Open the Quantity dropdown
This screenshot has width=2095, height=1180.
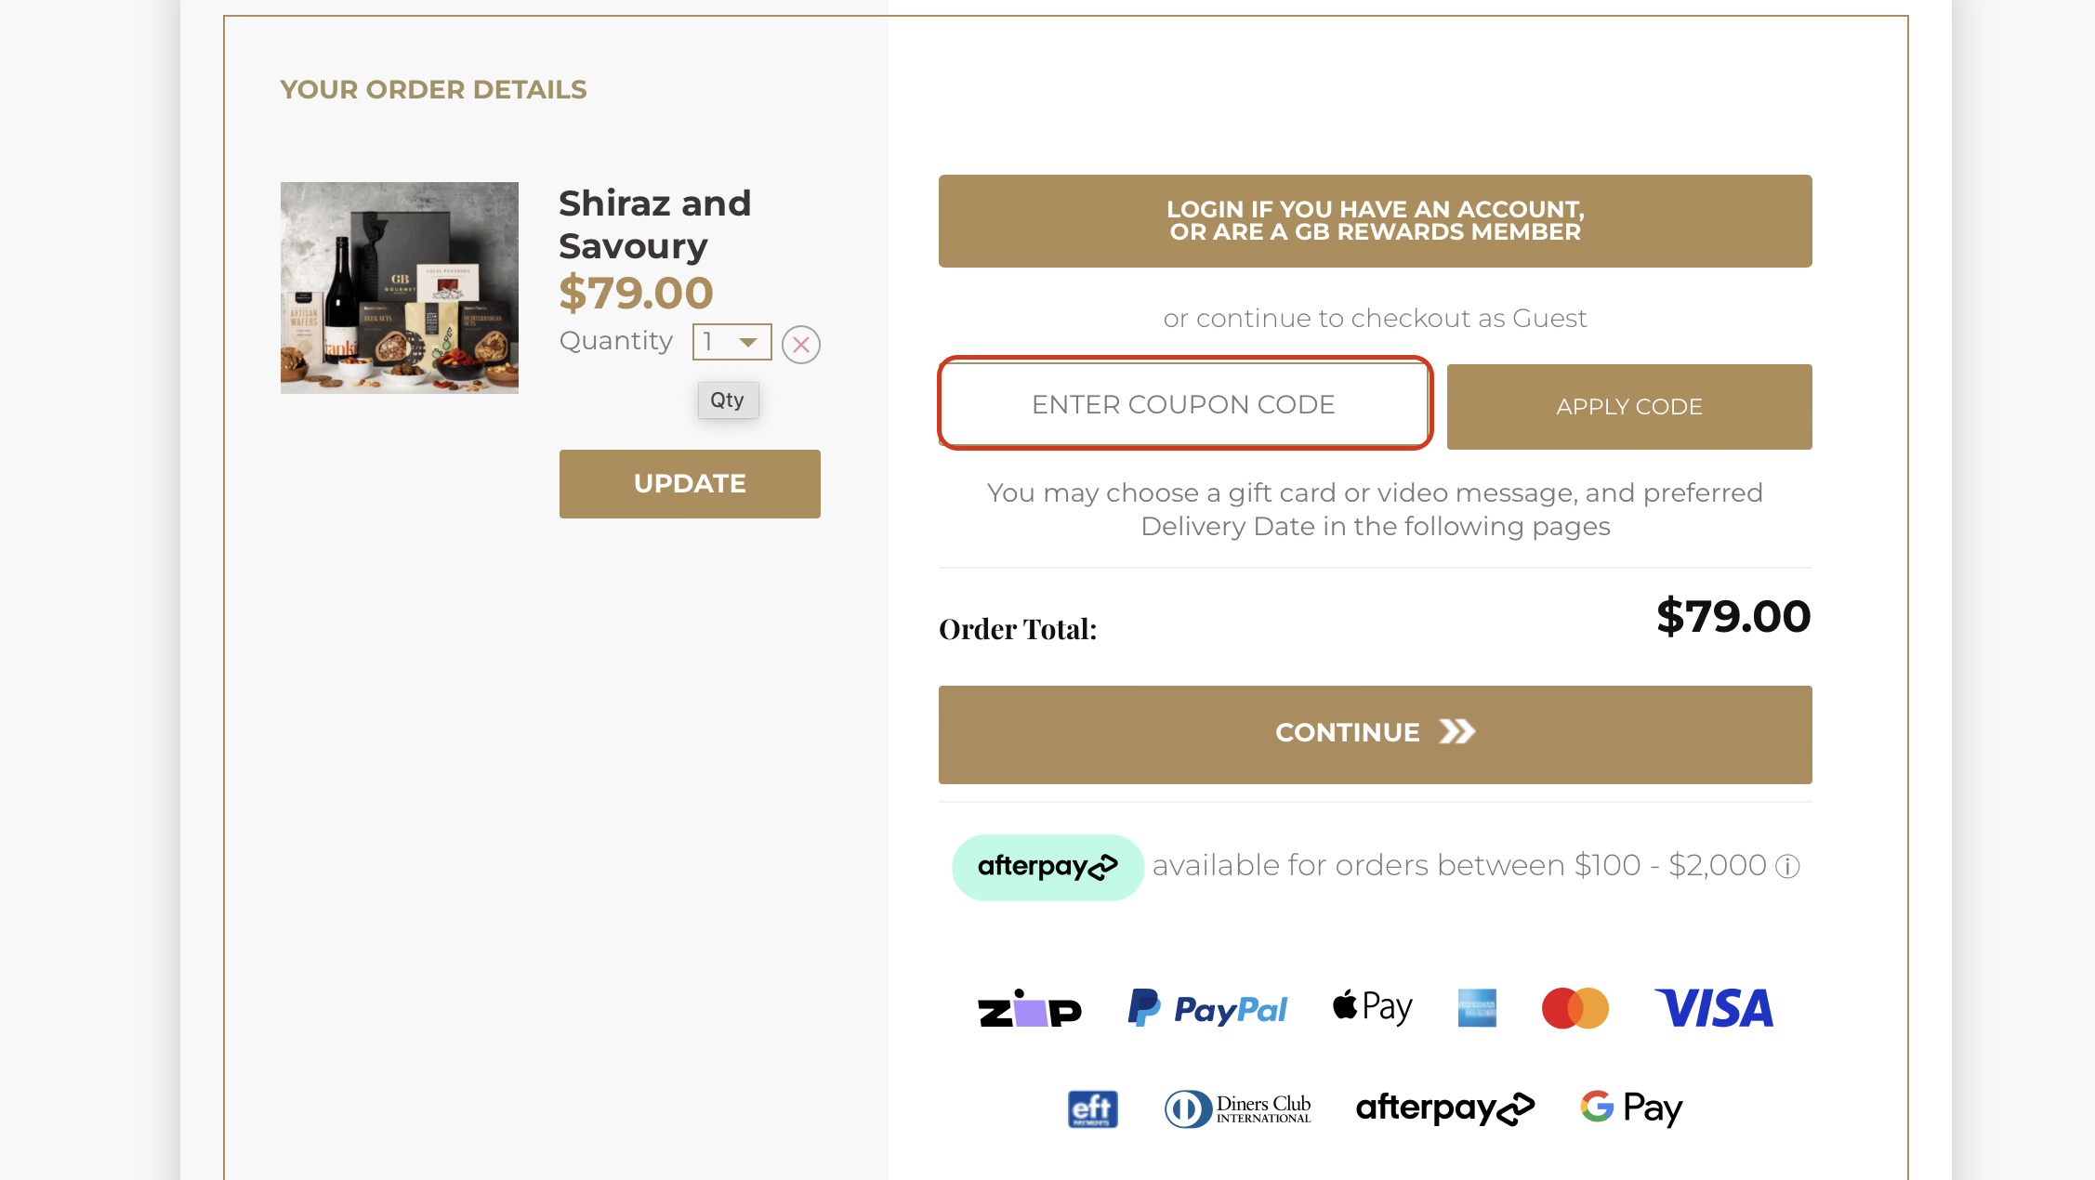tap(731, 342)
